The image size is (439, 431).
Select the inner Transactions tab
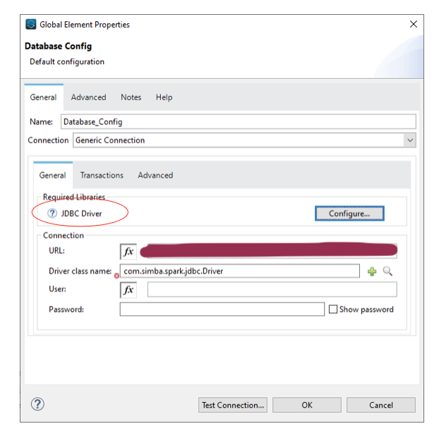click(x=102, y=175)
